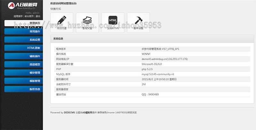Click the 清理缓存 link
The height and width of the screenshot is (130, 256).
coord(18,16)
